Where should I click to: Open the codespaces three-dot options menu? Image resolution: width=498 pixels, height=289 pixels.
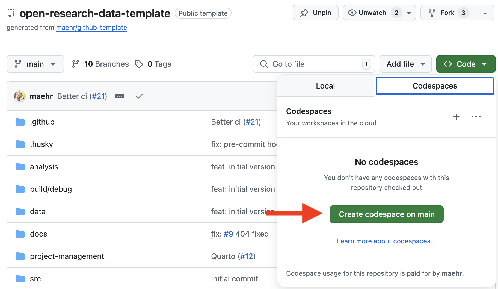click(476, 117)
